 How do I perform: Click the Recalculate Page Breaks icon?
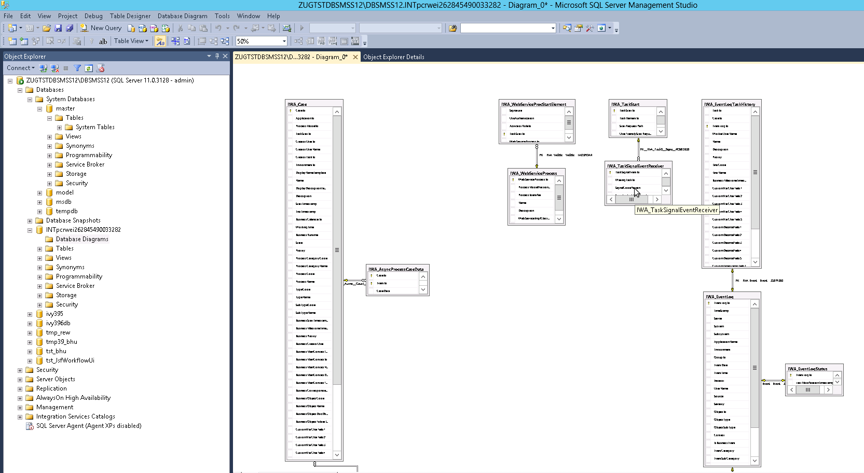[187, 41]
